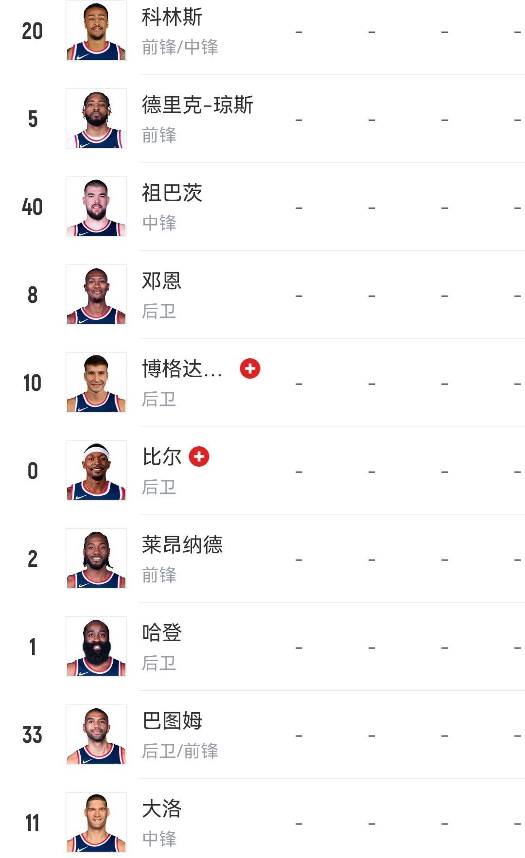525x858 pixels.
Task: Open player name 科林斯
Action: pos(172,18)
